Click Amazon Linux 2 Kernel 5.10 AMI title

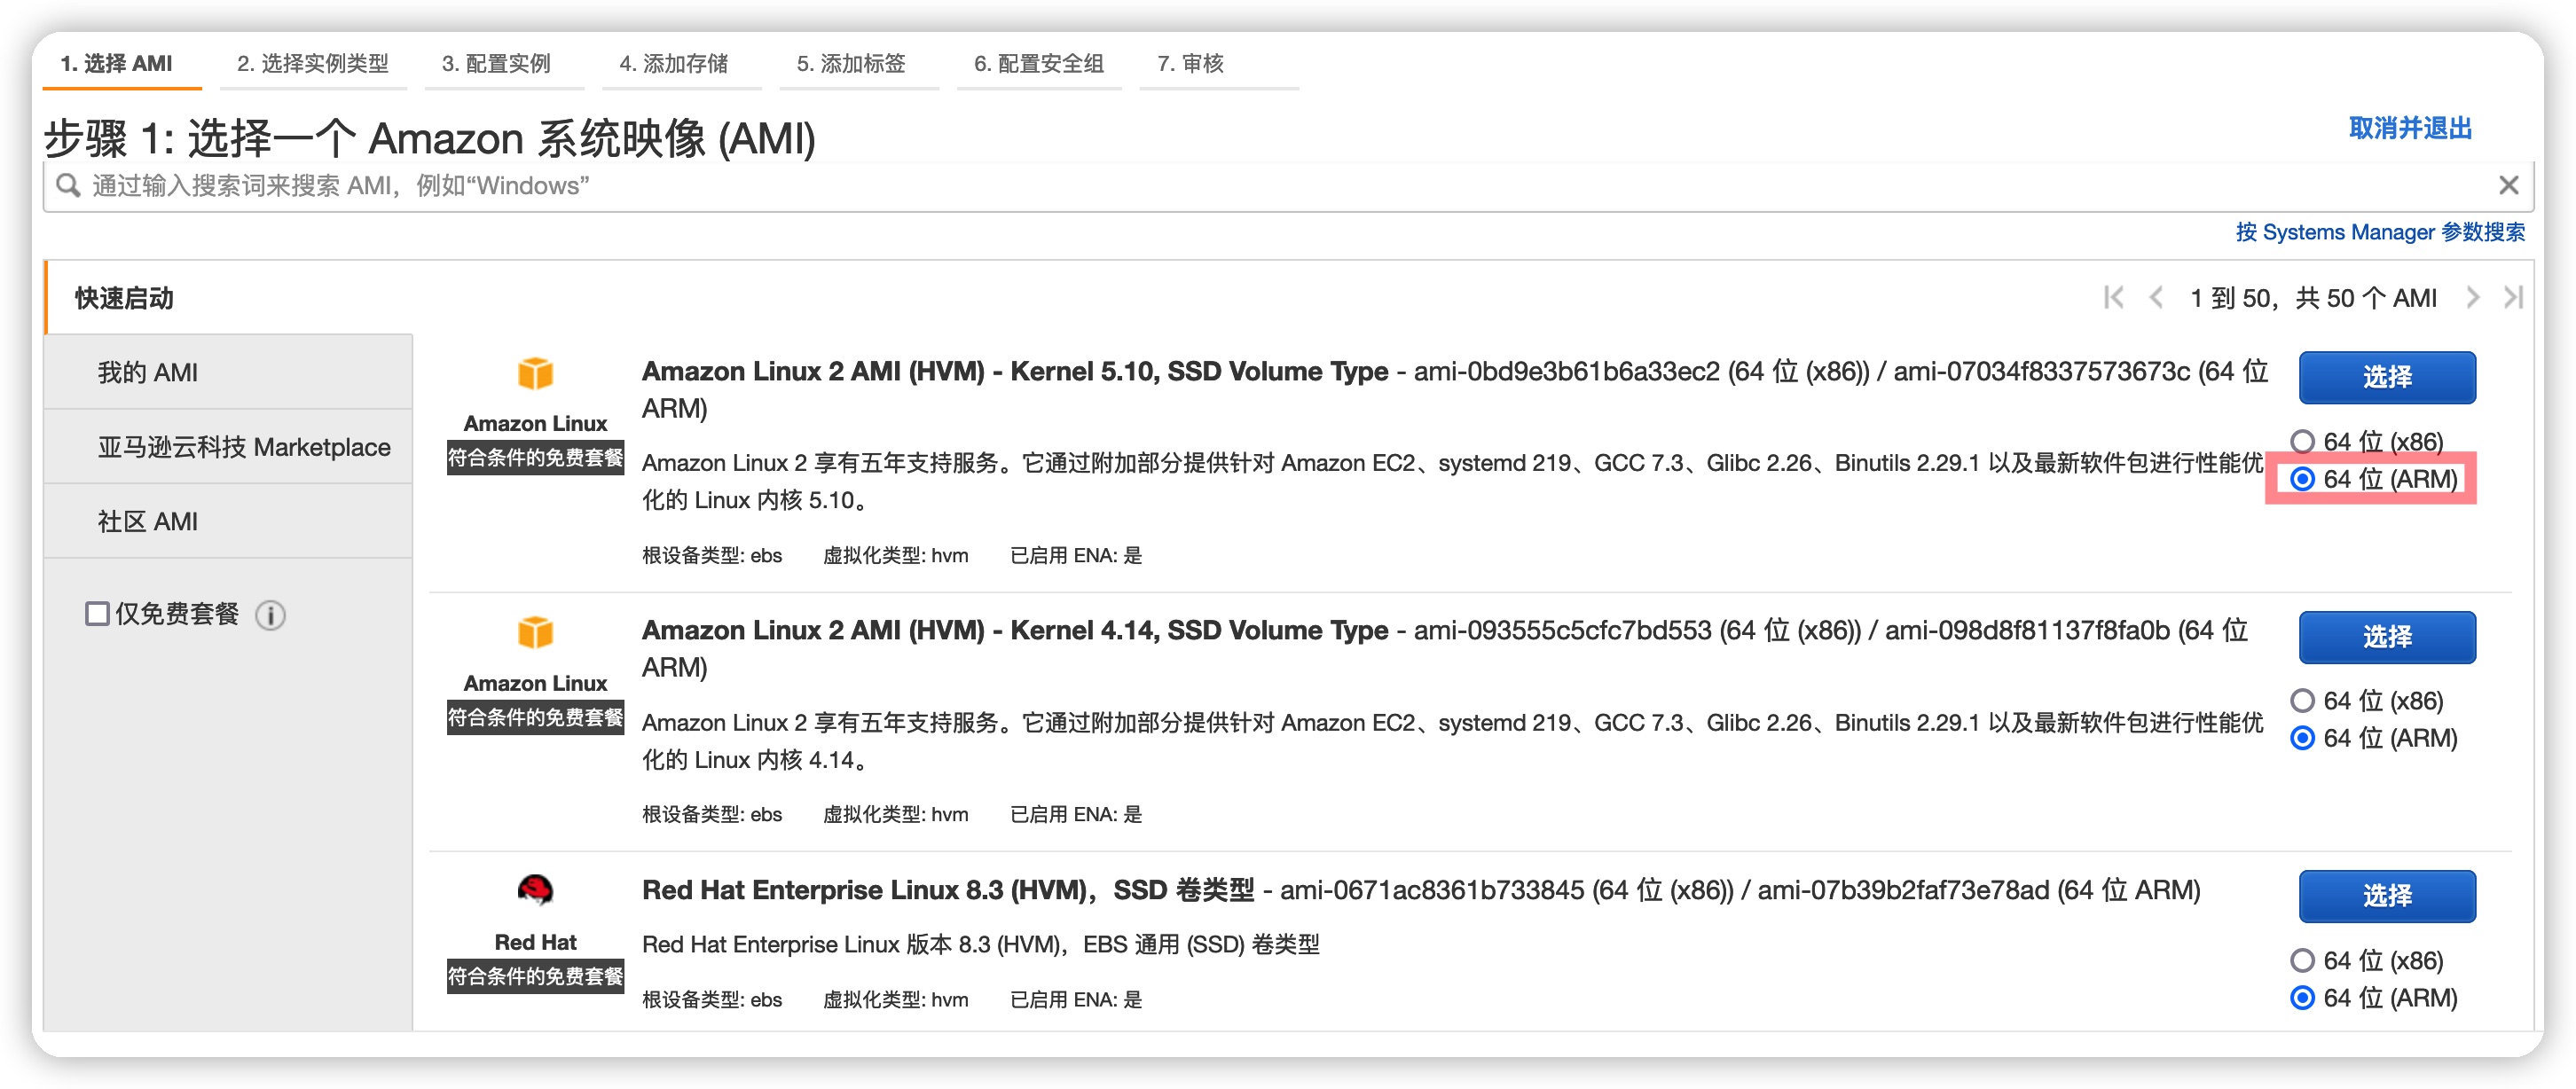tap(1014, 371)
